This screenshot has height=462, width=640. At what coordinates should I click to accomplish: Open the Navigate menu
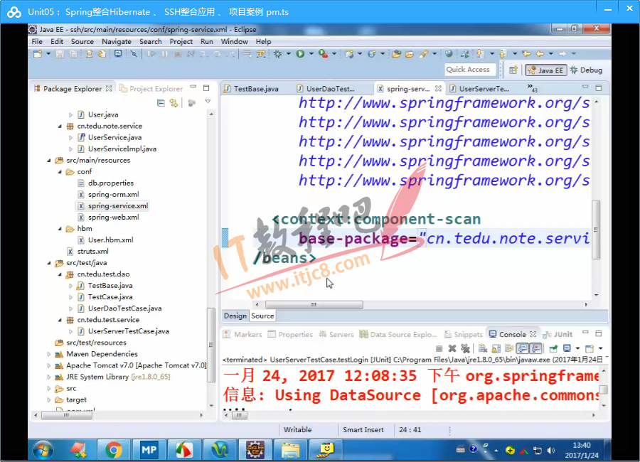click(117, 42)
